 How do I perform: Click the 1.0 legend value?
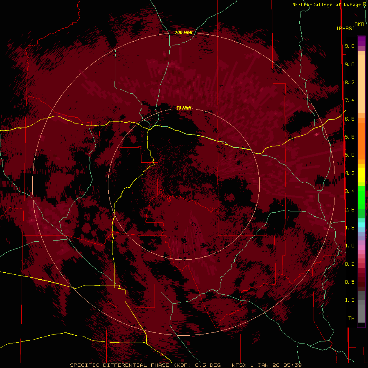click(350, 246)
